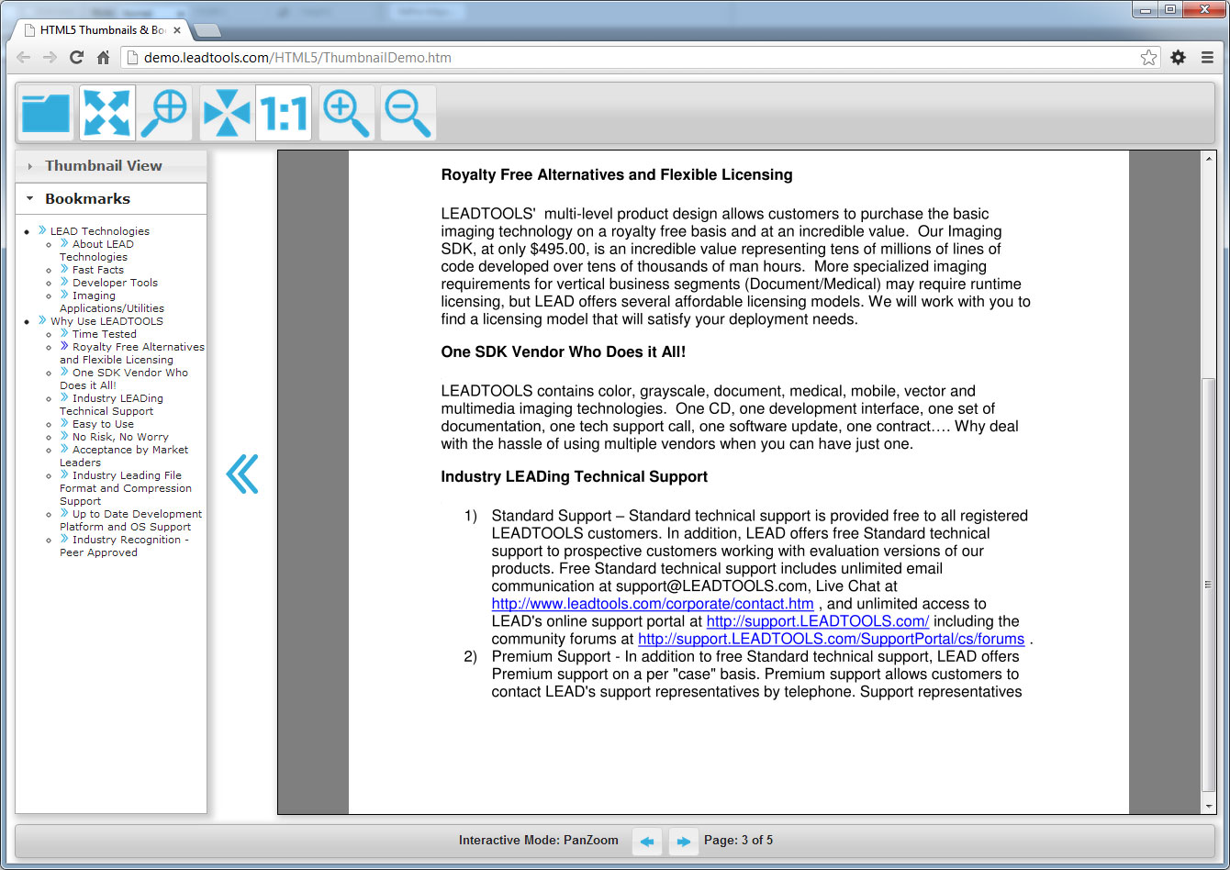
Task: Open Chrome menu (three lines)
Action: point(1207,57)
